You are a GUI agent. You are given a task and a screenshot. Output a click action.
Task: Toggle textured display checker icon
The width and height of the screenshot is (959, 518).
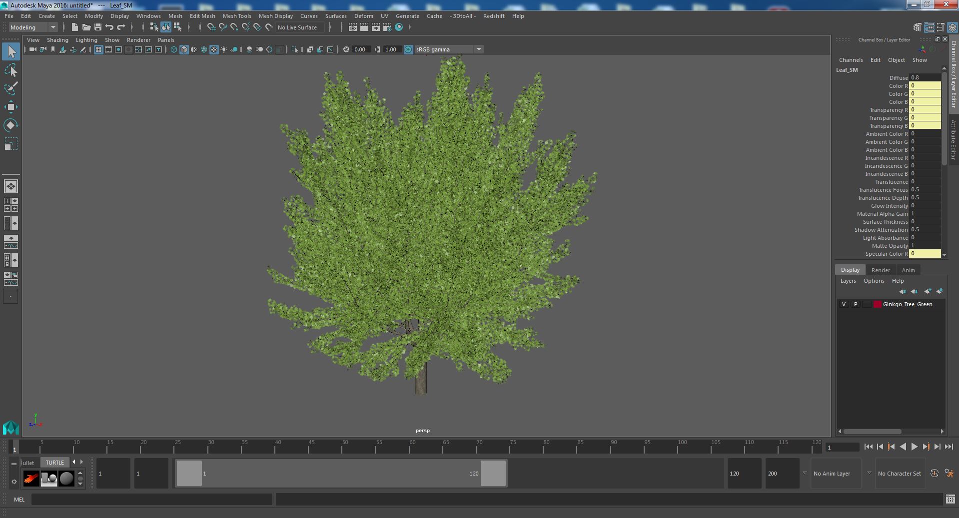pos(214,49)
